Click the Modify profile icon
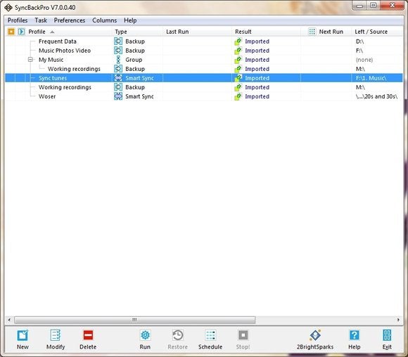408x357 pixels. pyautogui.click(x=56, y=335)
